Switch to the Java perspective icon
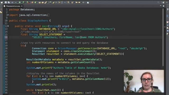This screenshot has height=95, width=169. [x=167, y=2]
